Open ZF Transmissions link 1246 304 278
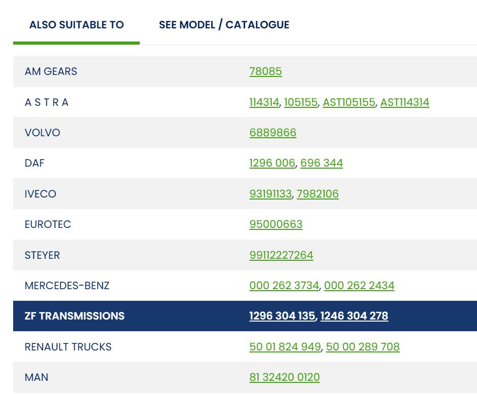The width and height of the screenshot is (477, 394). pyautogui.click(x=354, y=316)
